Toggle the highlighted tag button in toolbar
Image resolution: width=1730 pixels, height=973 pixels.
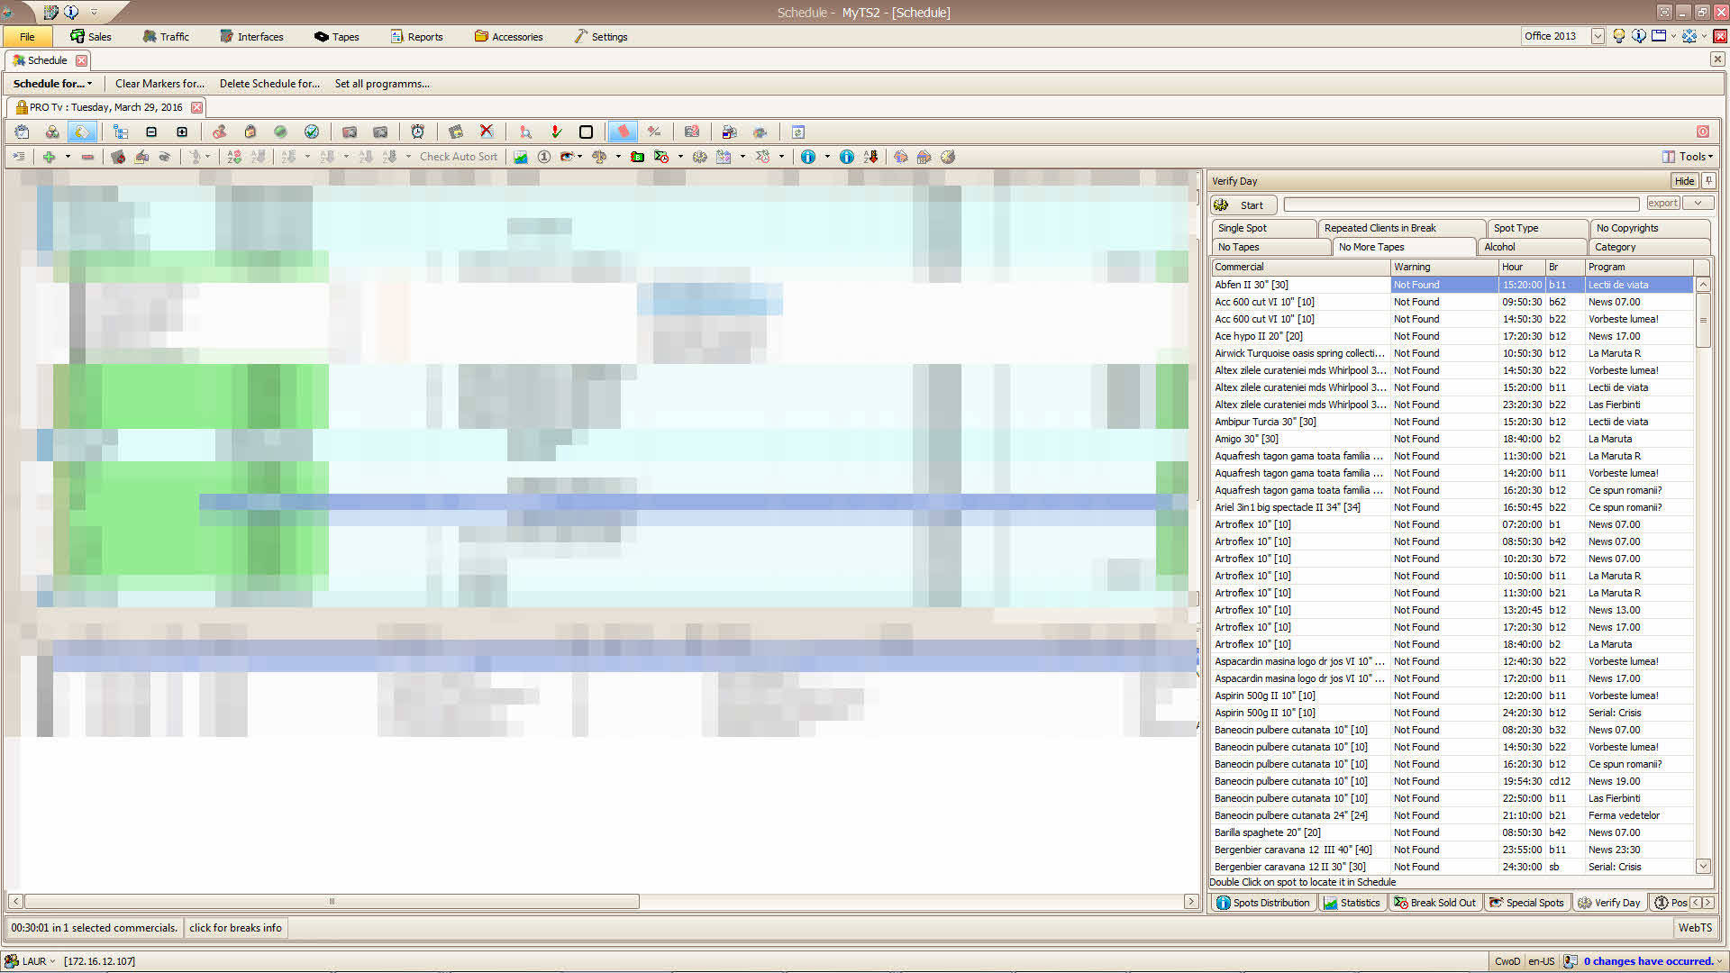coord(81,132)
